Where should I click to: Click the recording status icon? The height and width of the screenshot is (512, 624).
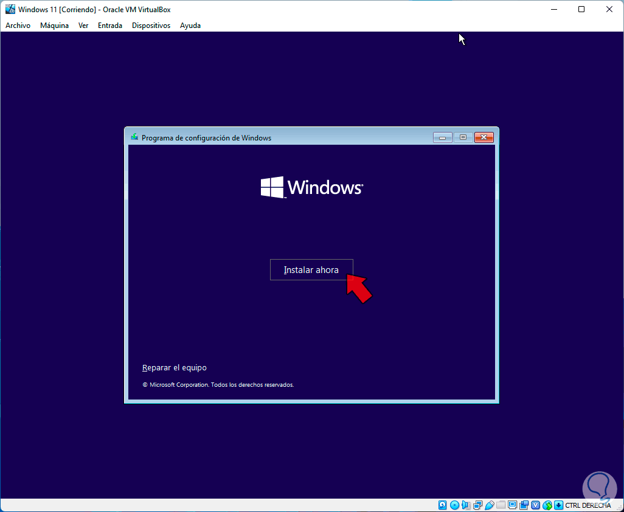524,505
